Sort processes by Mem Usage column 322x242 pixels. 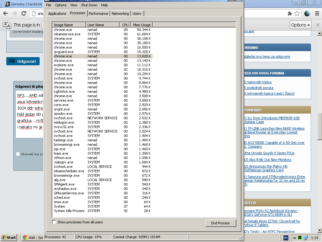(142, 25)
